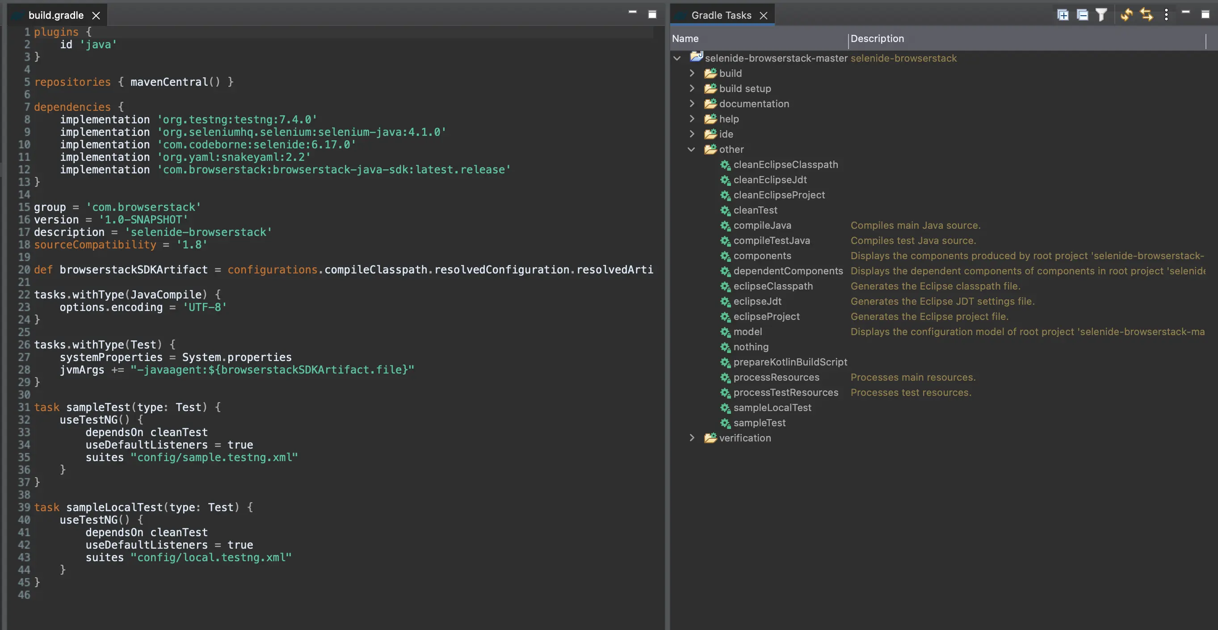Click the compileJava task gear icon
The height and width of the screenshot is (630, 1218).
point(725,226)
